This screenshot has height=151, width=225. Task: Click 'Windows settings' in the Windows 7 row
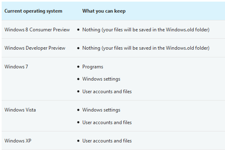pos(101,79)
